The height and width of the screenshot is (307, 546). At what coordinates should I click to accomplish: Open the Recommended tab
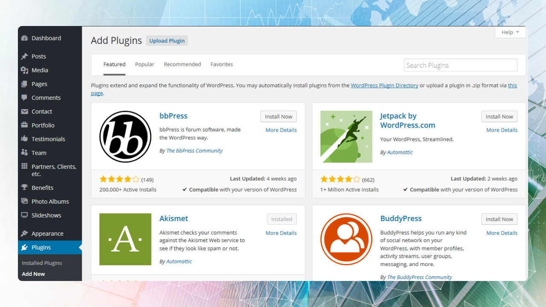click(182, 64)
